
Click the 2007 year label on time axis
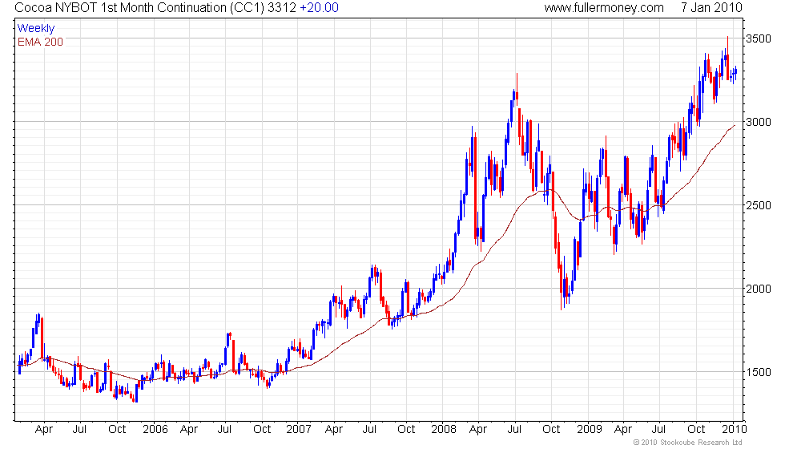click(x=298, y=429)
